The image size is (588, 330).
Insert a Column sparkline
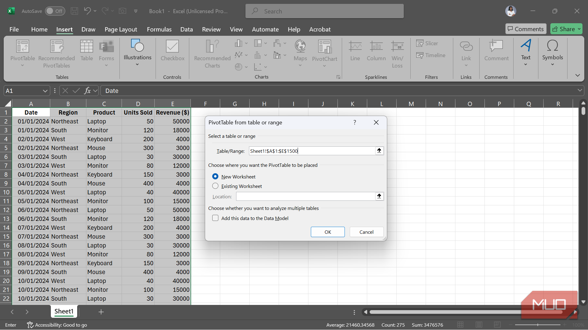[x=376, y=51]
